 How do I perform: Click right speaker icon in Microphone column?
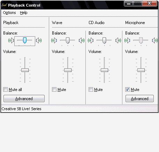click(155, 40)
